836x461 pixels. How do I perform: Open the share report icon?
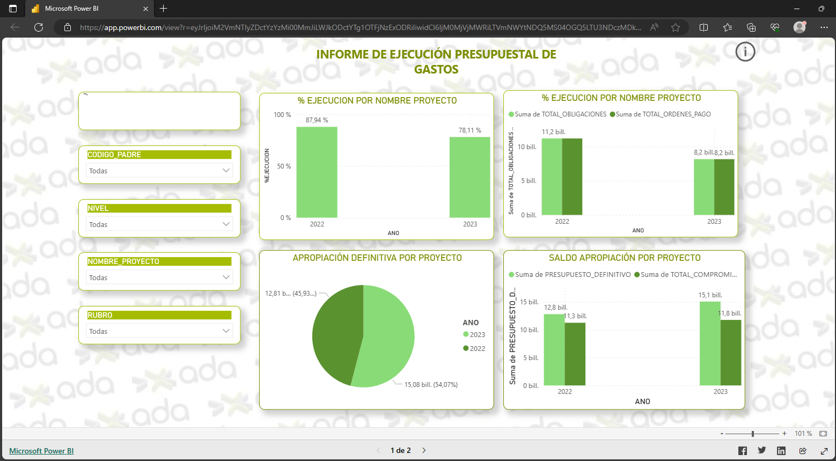click(x=803, y=451)
